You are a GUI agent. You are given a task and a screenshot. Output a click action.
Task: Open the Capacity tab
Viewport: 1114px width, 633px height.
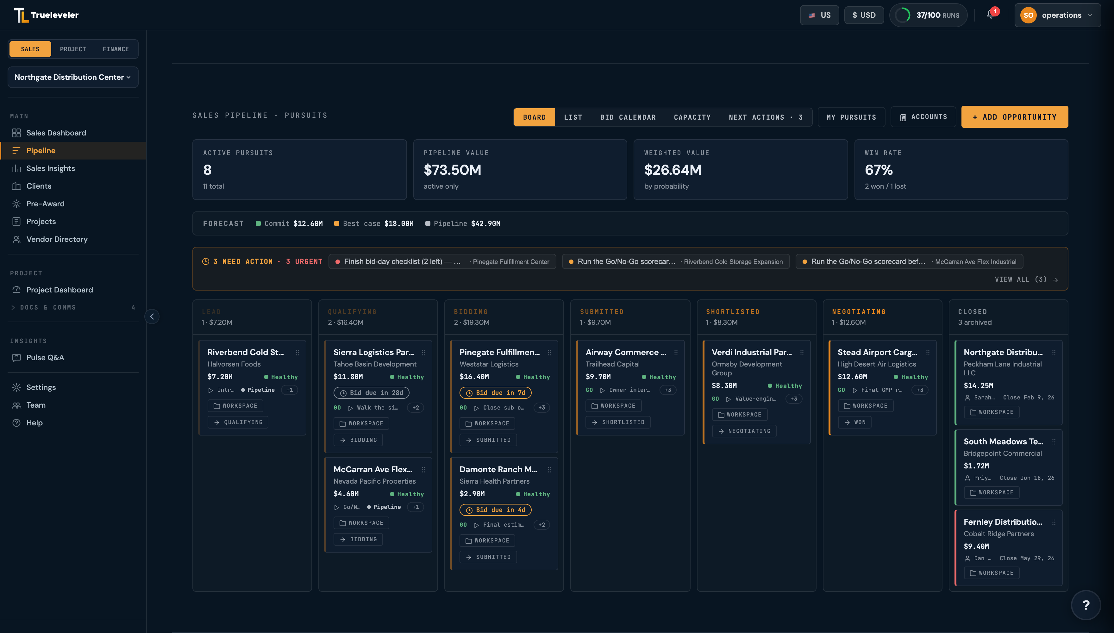692,117
